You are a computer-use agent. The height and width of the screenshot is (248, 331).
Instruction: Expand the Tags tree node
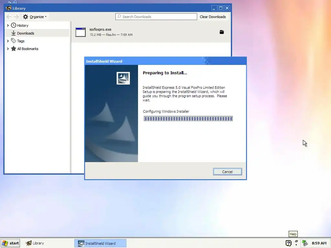[8, 41]
